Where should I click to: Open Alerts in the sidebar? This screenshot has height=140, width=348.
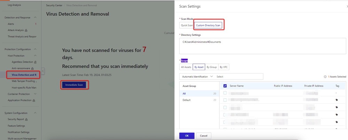[x=11, y=24]
